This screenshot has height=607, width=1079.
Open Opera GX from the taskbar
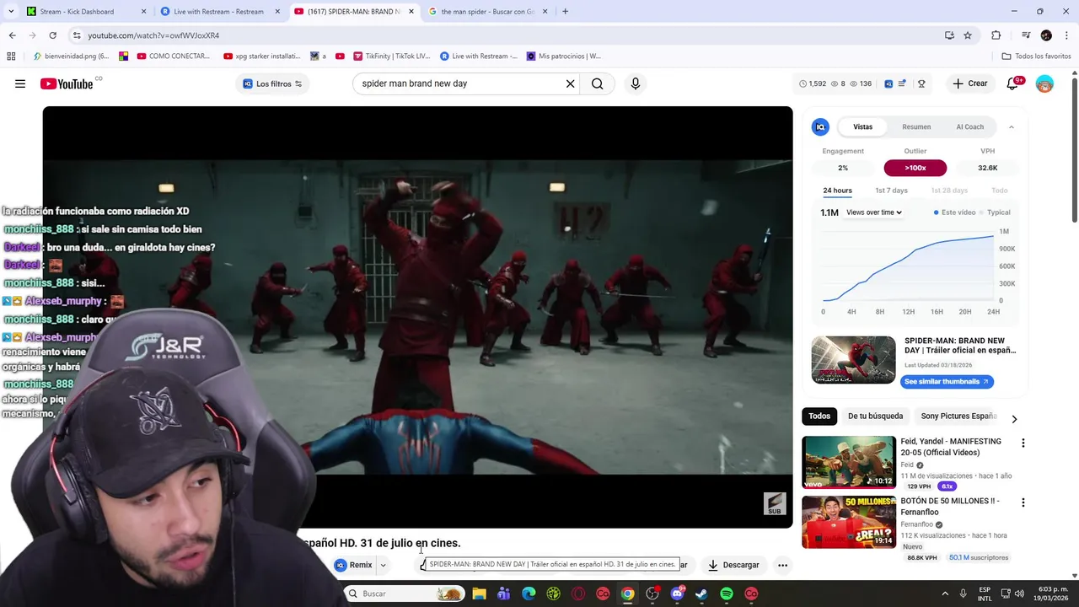tap(578, 594)
